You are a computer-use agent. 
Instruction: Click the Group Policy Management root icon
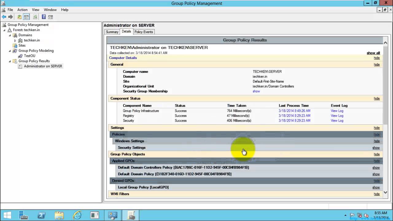click(4, 25)
